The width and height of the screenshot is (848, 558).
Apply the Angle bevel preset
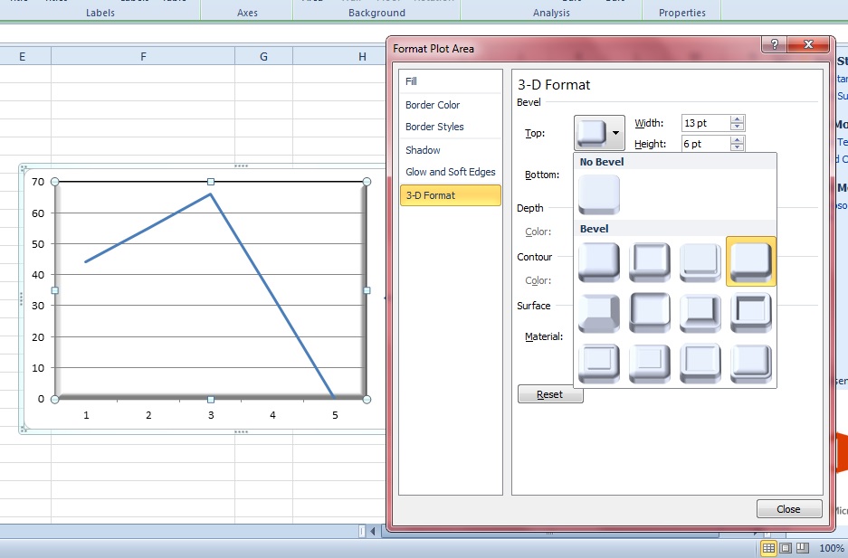599,313
